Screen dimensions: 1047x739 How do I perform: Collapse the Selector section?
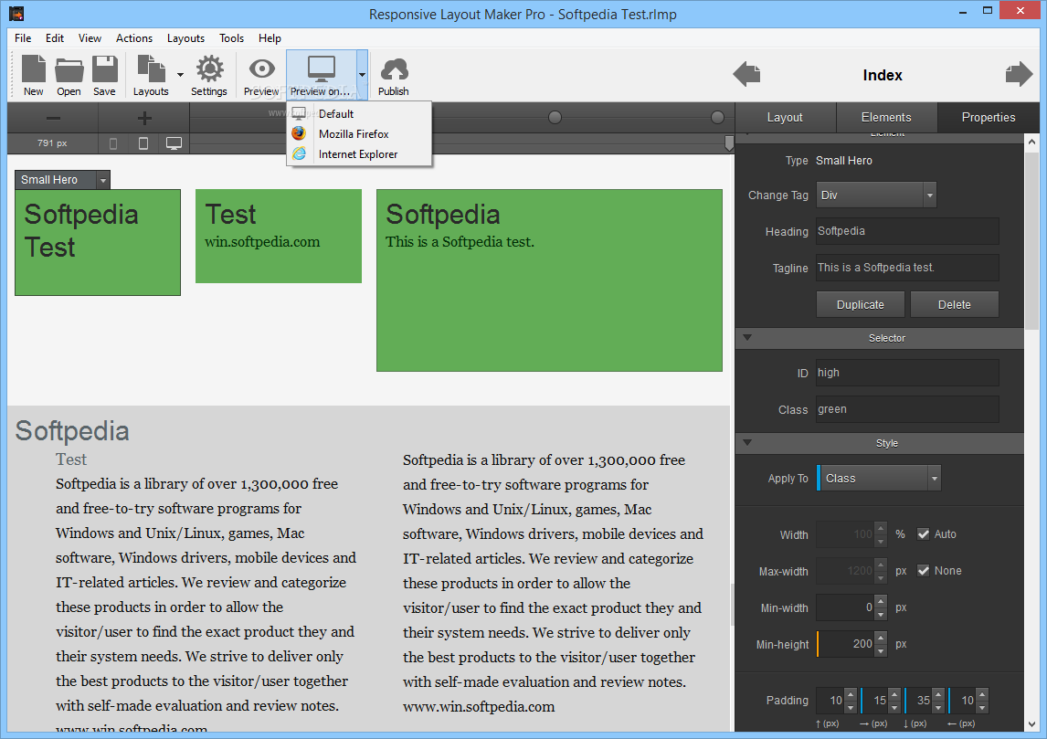click(747, 338)
